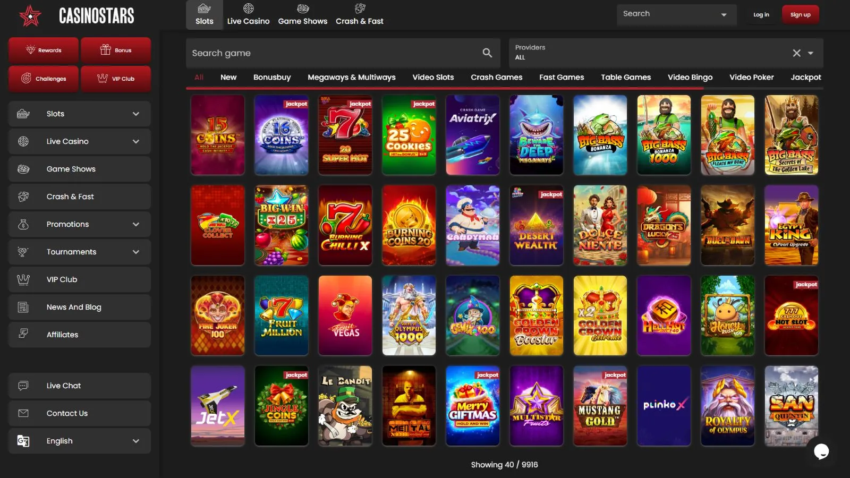Select the Megaways & Multiways category
This screenshot has width=850, height=478.
click(x=351, y=77)
